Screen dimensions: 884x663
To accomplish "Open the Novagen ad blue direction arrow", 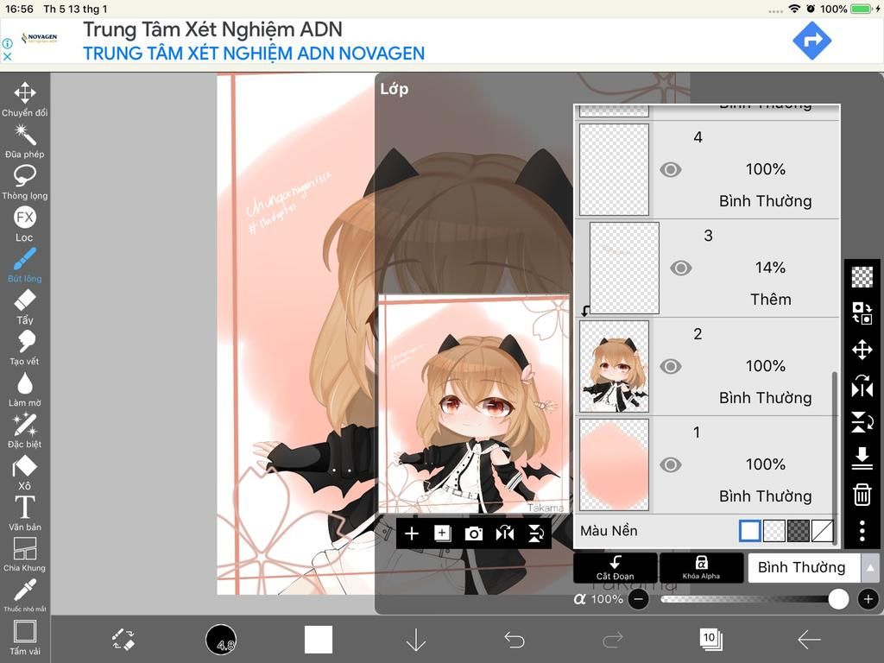I will point(811,41).
